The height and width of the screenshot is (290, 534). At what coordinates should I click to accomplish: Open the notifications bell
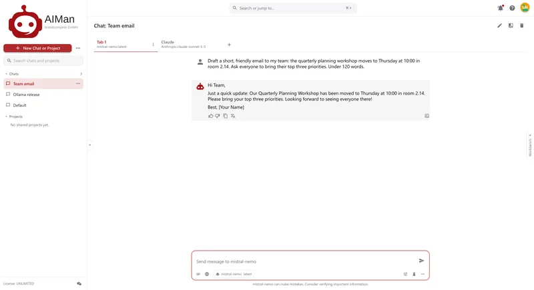[x=500, y=8]
